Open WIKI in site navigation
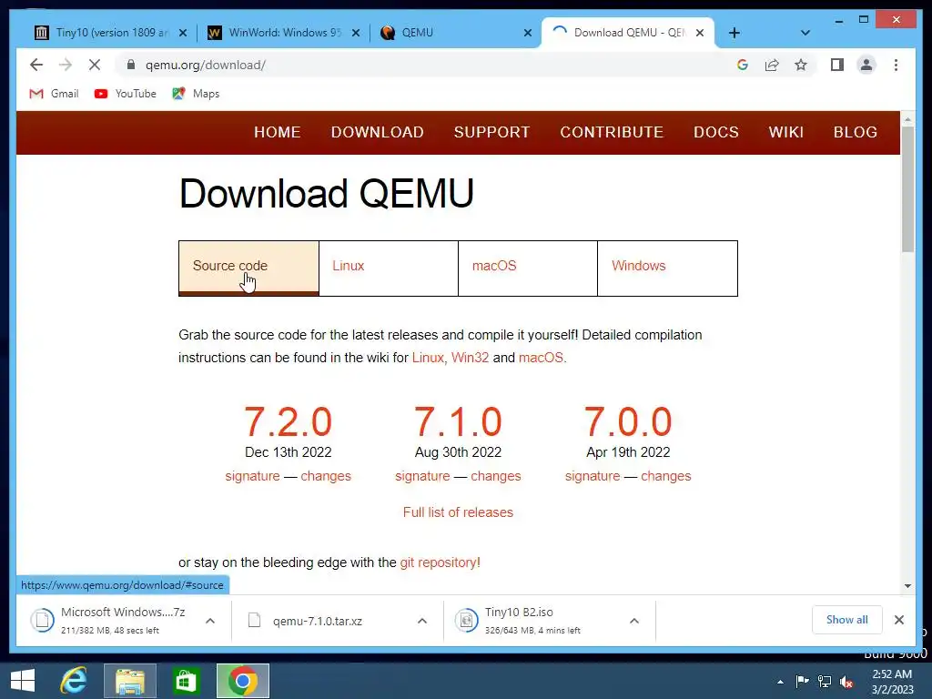 point(785,132)
